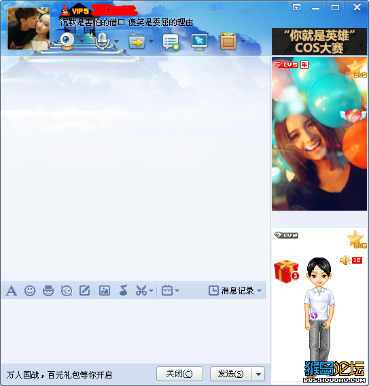Start a voice call with microphone icon
The image size is (369, 386).
(102, 41)
